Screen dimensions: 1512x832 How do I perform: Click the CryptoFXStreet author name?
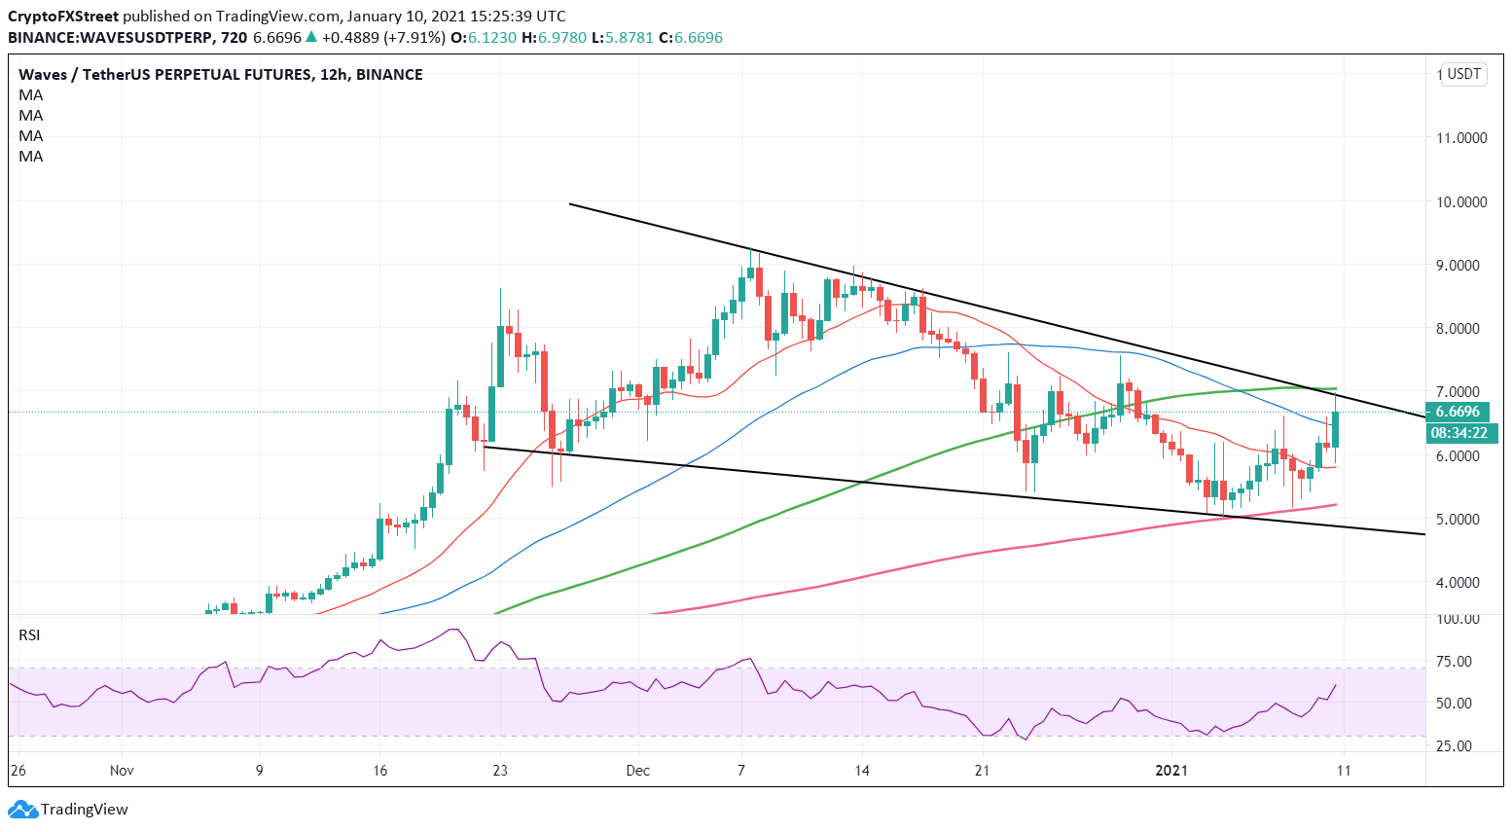[63, 17]
